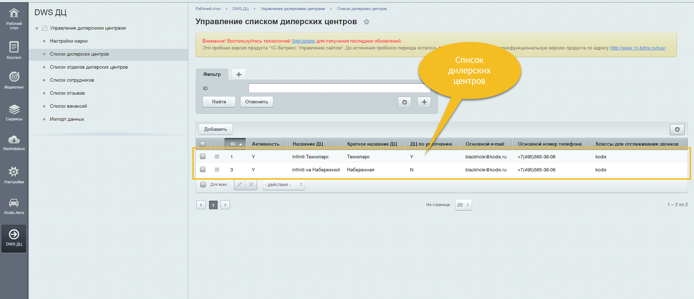Open table settings gear icon
694x299 pixels.
[x=677, y=129]
